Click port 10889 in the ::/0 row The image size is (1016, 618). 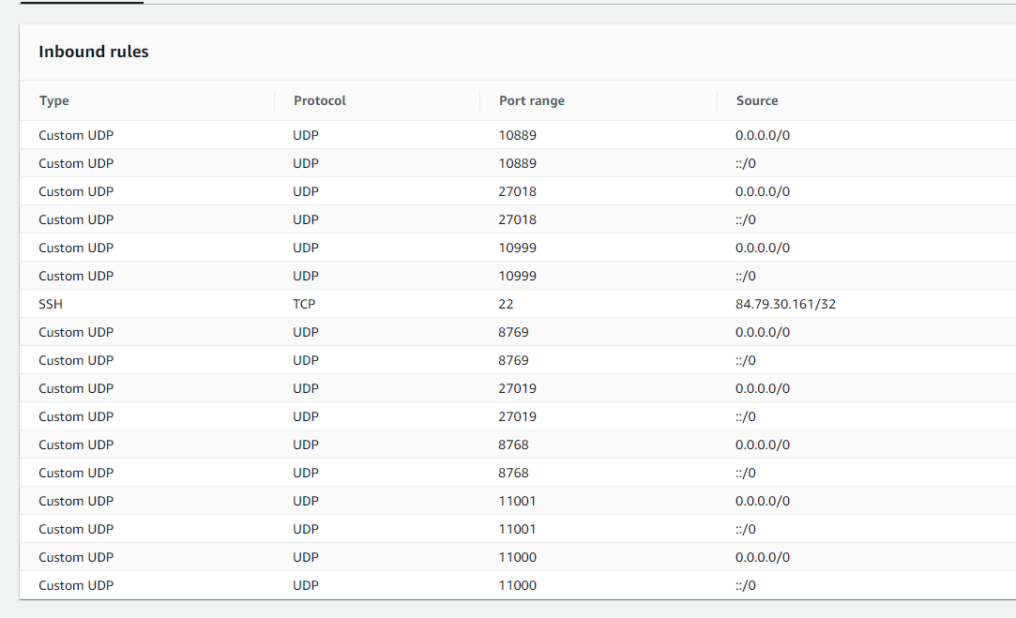[517, 163]
